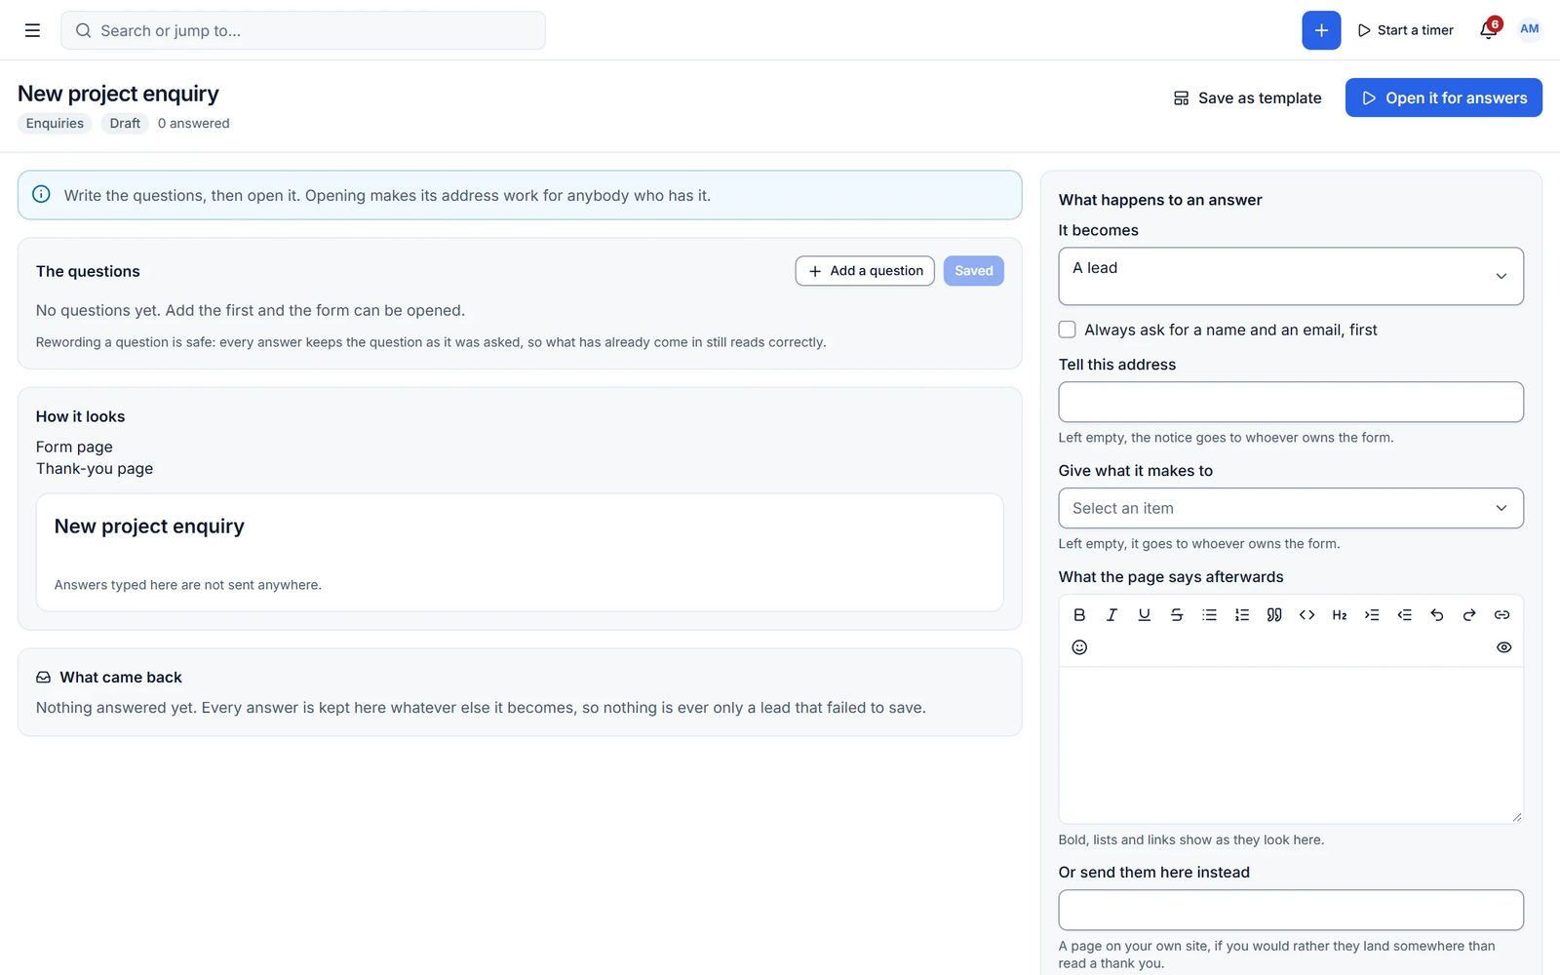1560x975 pixels.
Task: Switch to the Thank-you page tab
Action: (95, 468)
